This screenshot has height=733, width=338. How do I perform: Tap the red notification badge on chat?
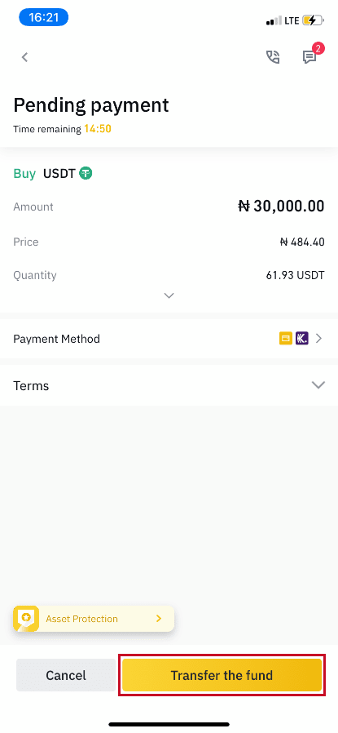(x=318, y=48)
